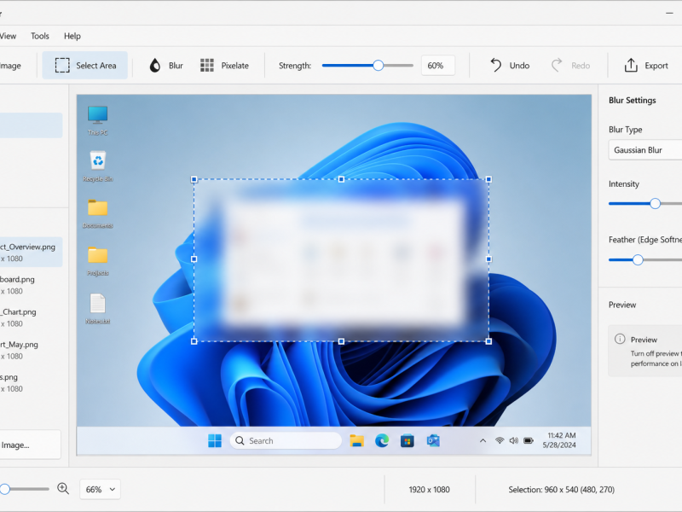
Task: Click the top-right selection handle
Action: (x=488, y=179)
